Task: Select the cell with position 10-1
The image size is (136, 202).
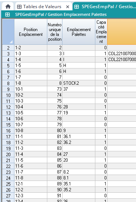Action: pyautogui.click(x=31, y=89)
